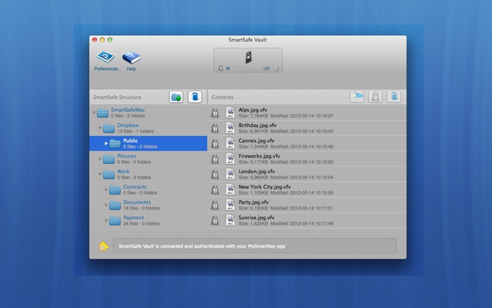Click the padlock button in Contents toolbar
Screen dimensions: 492x308
point(375,97)
